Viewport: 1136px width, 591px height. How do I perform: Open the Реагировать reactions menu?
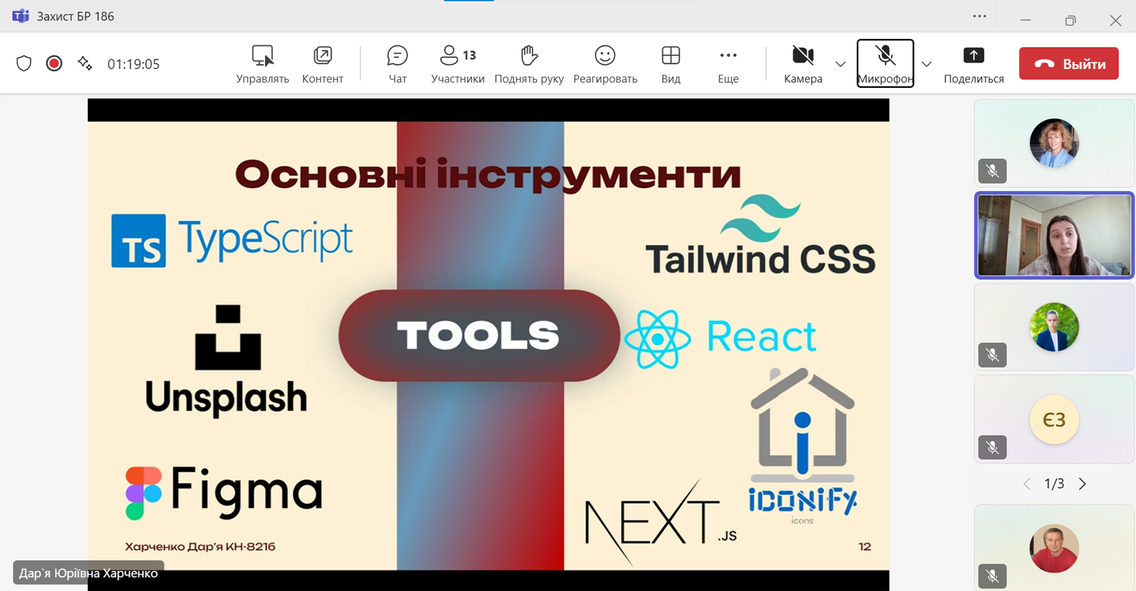[605, 63]
